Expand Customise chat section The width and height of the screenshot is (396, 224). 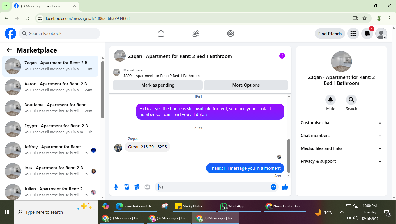click(x=341, y=123)
